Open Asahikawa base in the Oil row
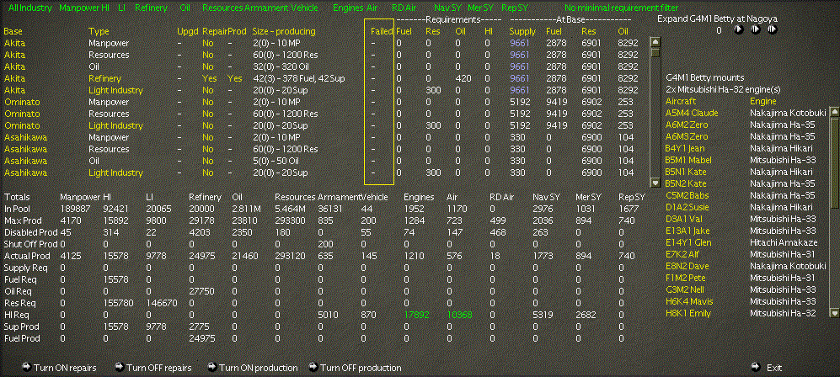 click(x=25, y=161)
